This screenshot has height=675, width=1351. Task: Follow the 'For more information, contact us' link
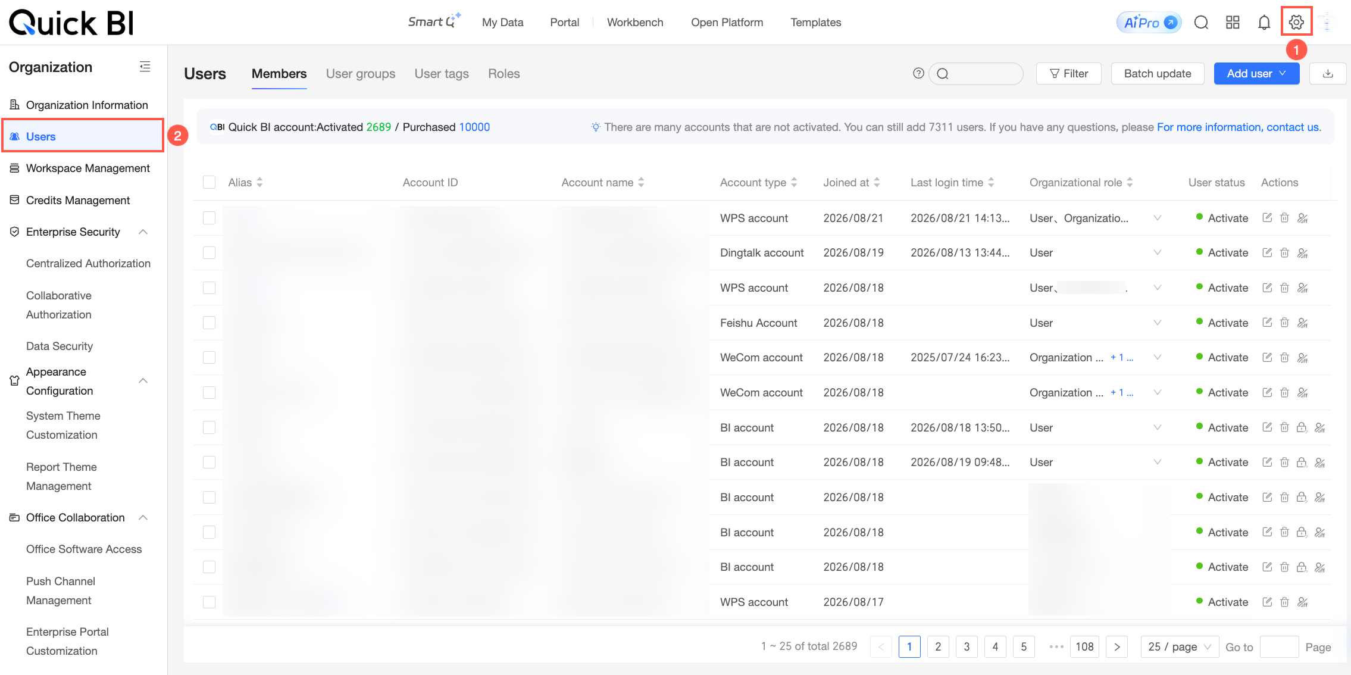pos(1239,127)
